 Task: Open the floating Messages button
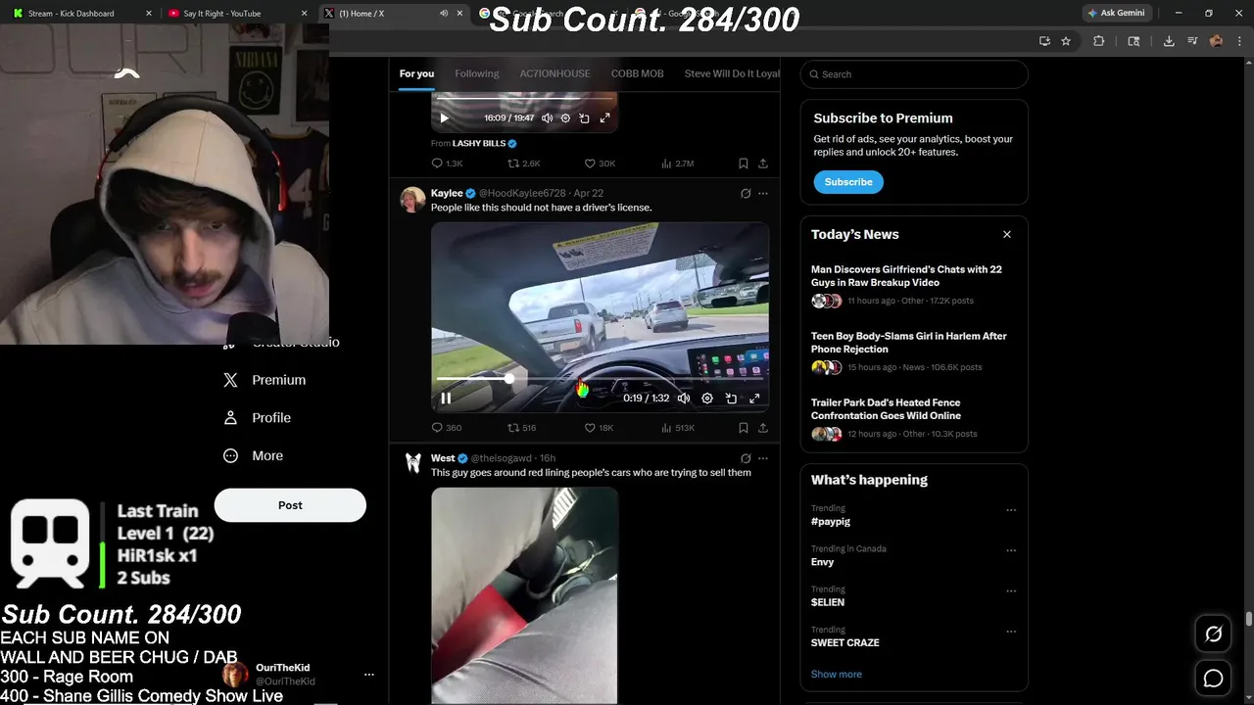[1213, 678]
